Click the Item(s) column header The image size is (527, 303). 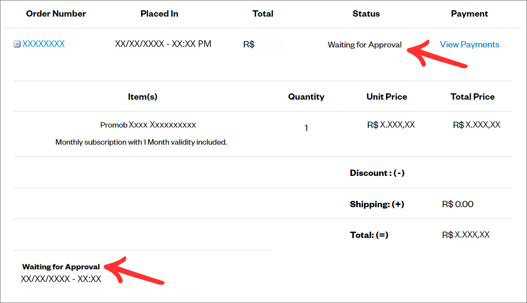142,97
